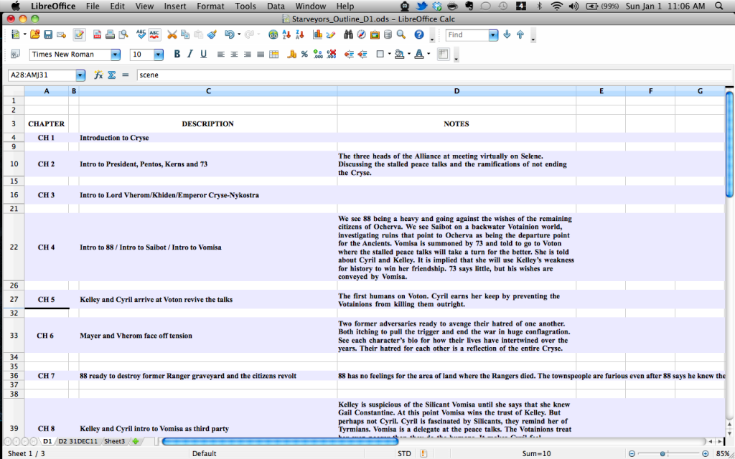Click the Sum icon in formula bar
735x459 pixels.
(111, 75)
